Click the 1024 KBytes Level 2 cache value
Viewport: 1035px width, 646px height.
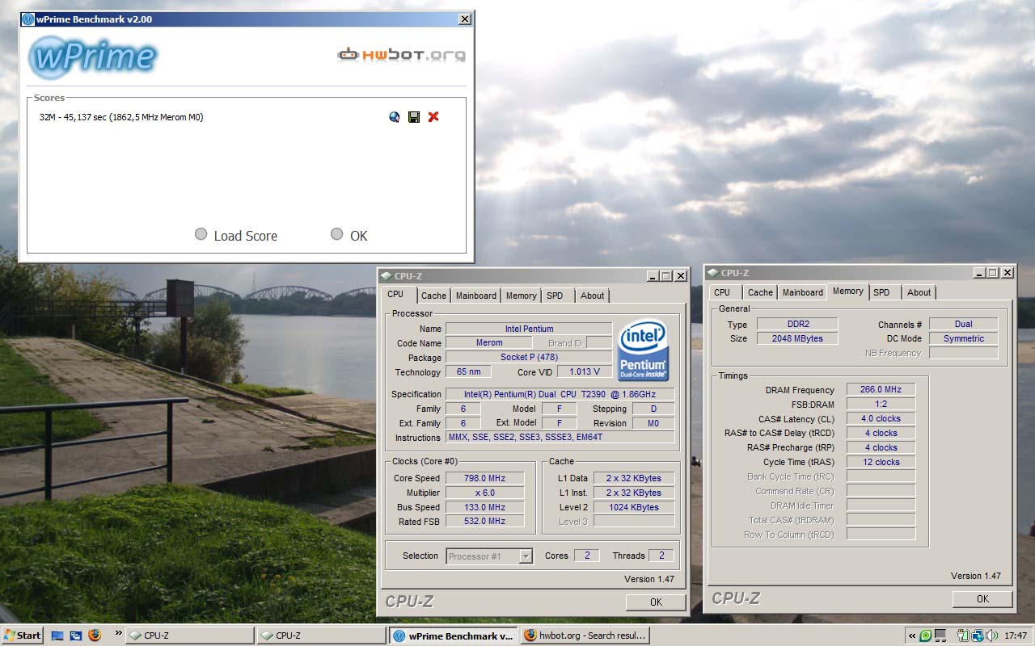(x=634, y=507)
